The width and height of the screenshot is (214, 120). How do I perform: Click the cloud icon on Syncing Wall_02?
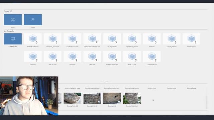tap(99, 102)
